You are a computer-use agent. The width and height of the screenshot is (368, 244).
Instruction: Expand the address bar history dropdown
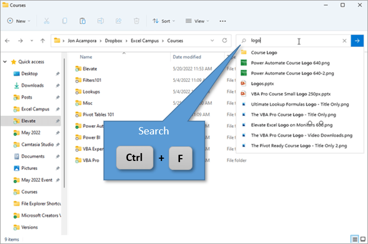point(211,41)
